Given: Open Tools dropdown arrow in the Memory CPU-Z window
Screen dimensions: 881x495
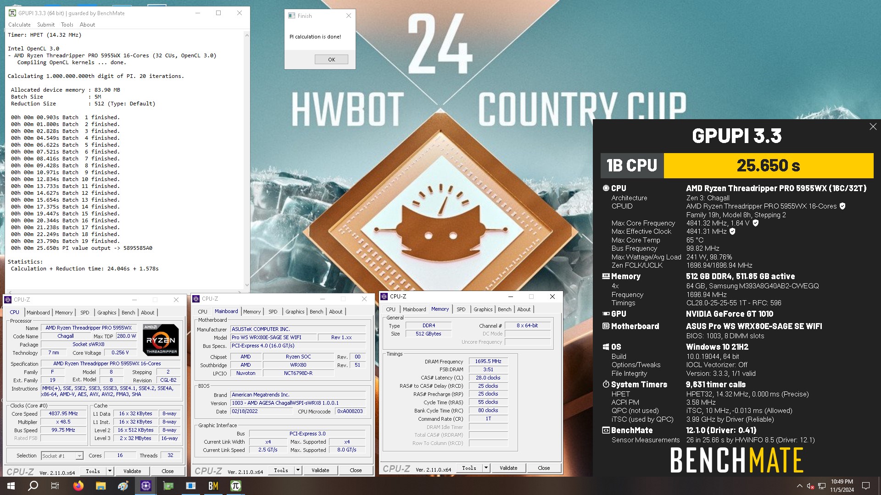Looking at the screenshot, I should pos(486,467).
